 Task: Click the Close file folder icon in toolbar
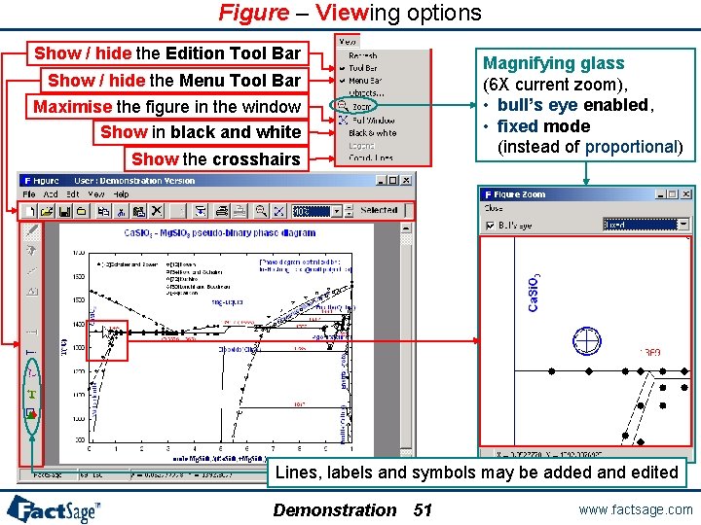pos(82,211)
